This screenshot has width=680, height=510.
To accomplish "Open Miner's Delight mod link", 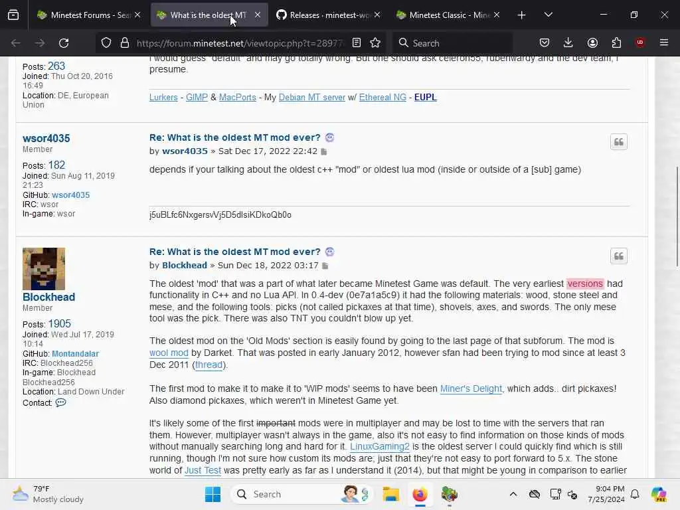I will [471, 388].
